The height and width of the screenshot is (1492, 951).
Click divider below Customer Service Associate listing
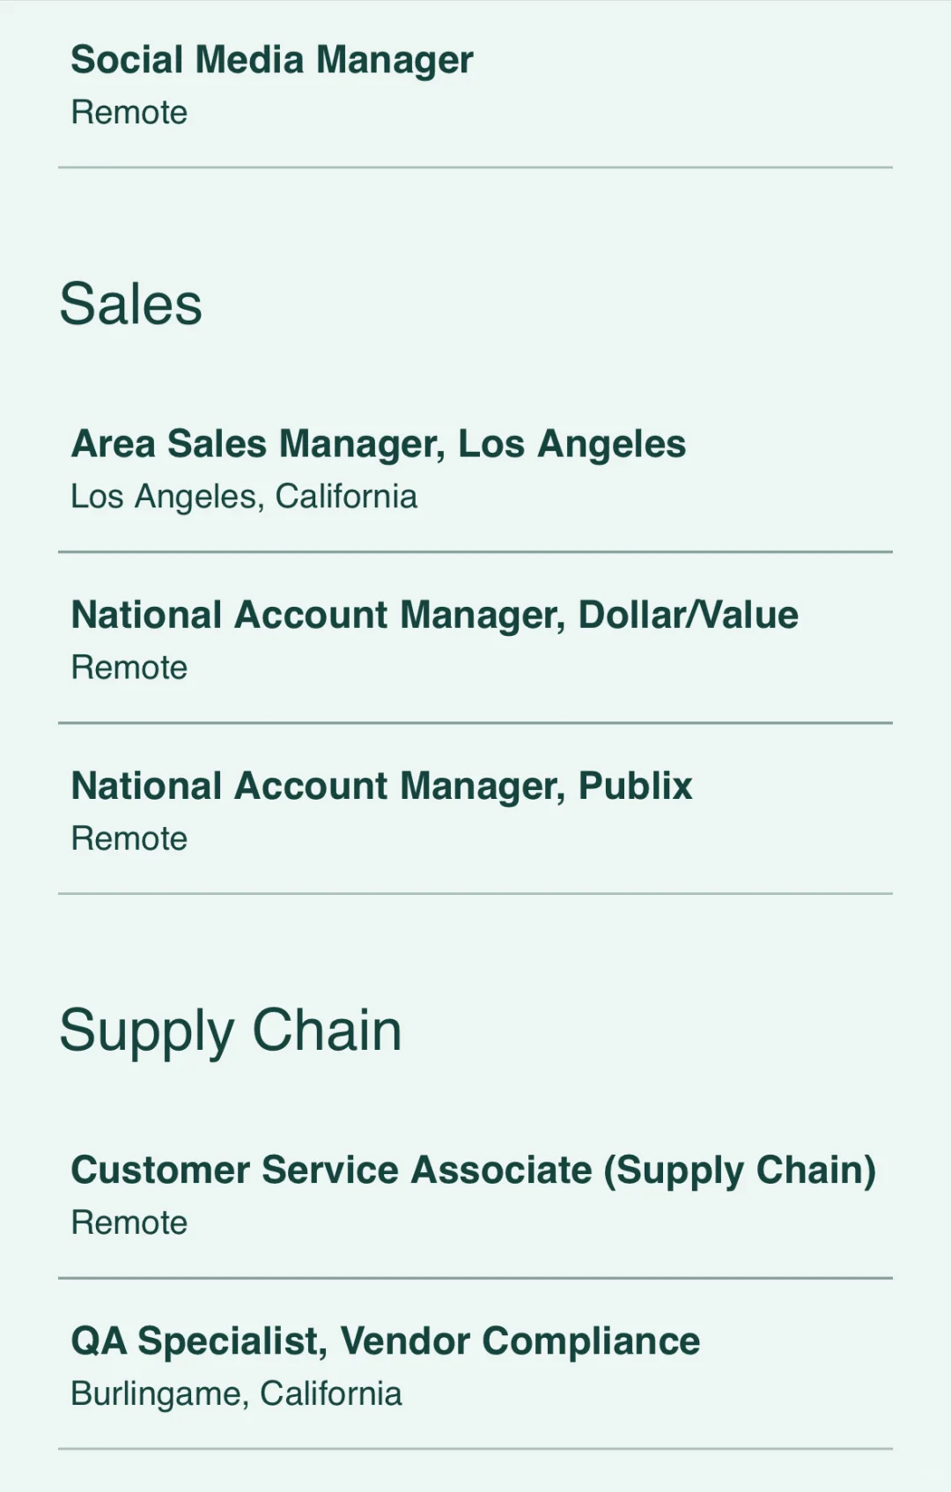pyautogui.click(x=475, y=1278)
